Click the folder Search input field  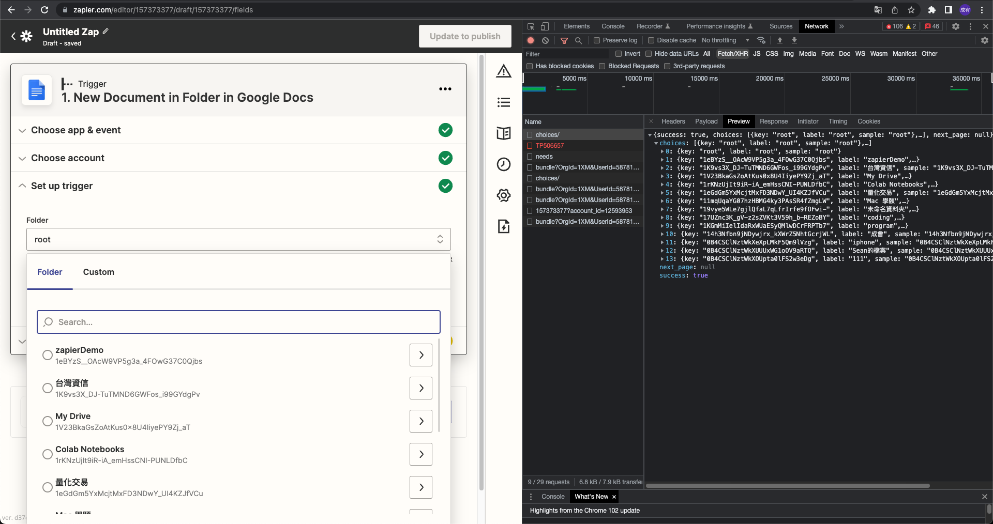238,322
